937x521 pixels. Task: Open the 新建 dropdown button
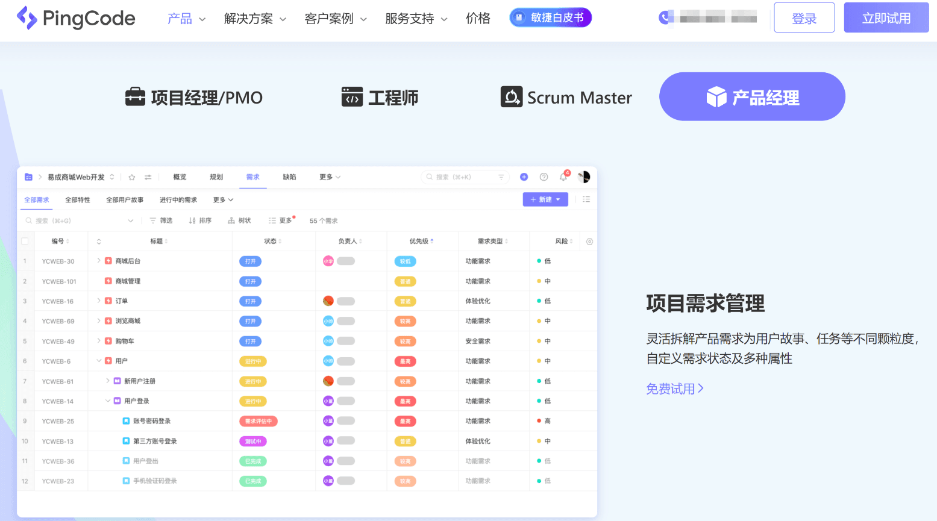[545, 199]
